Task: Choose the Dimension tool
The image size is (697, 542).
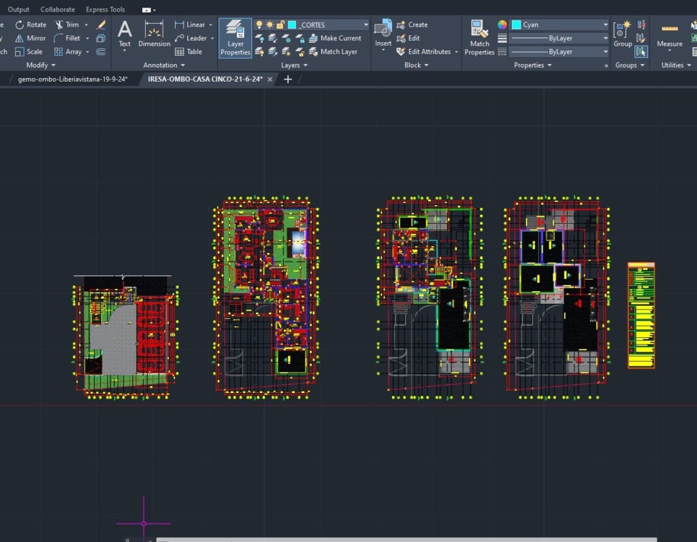Action: [155, 34]
